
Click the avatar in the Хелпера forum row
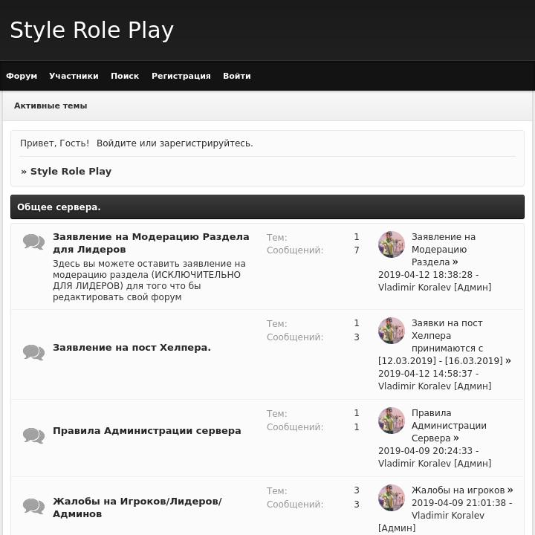pos(392,331)
